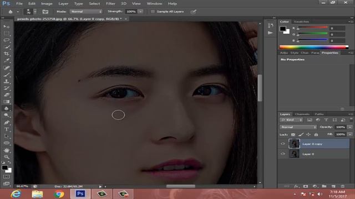Click the Screen Mode icon
The image size is (355, 199).
[x=6, y=184]
